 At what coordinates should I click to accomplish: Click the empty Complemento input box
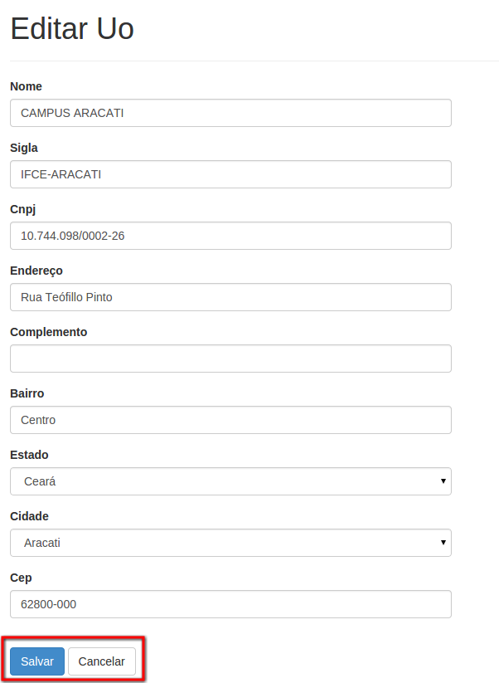click(x=230, y=359)
